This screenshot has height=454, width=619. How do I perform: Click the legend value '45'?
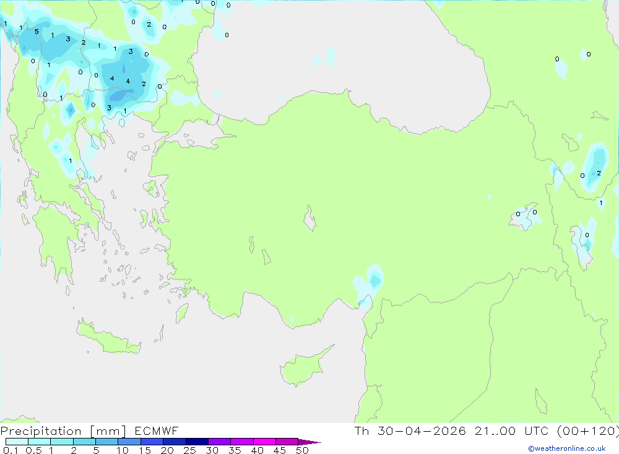(x=280, y=450)
